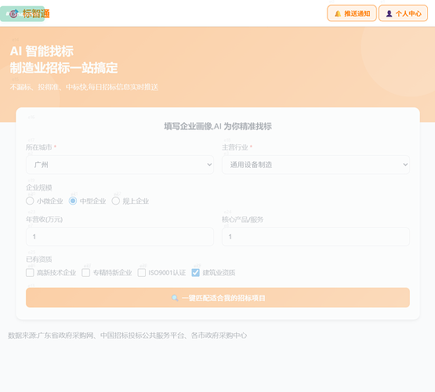Select the 中型企业 radio option
Viewport: 435px width, 392px height.
click(73, 201)
